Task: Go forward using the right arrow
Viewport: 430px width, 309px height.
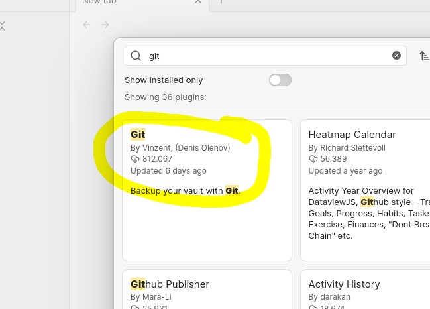Action: (x=105, y=25)
